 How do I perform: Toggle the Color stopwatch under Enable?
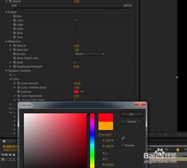(x=15, y=20)
